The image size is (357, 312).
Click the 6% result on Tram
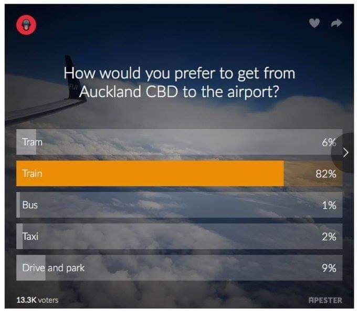[329, 142]
